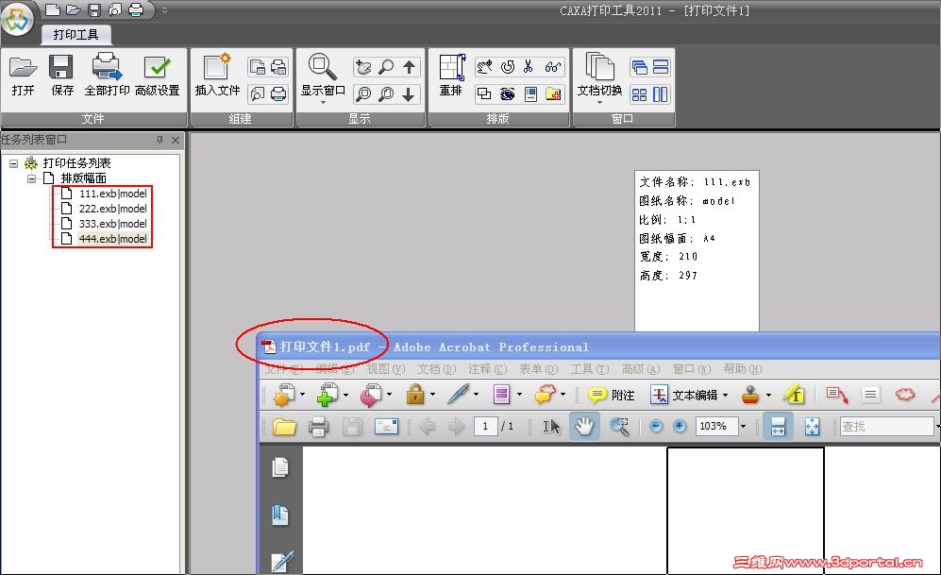
Task: Open the Acrobat create PDF dropdown arrow
Action: [302, 395]
